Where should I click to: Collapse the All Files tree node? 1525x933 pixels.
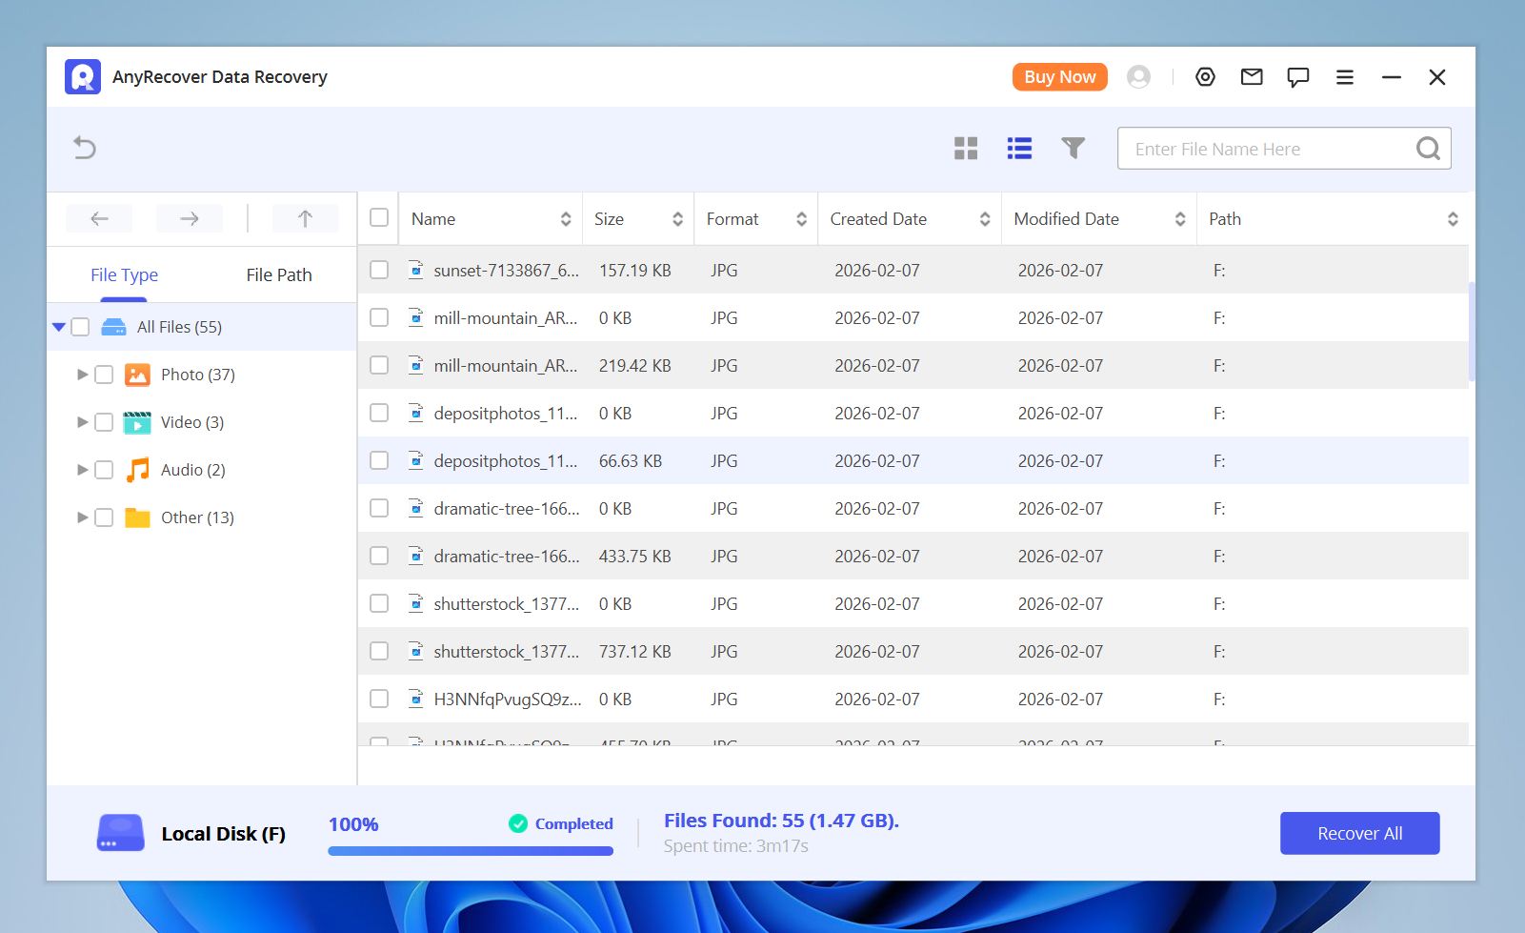pos(58,326)
